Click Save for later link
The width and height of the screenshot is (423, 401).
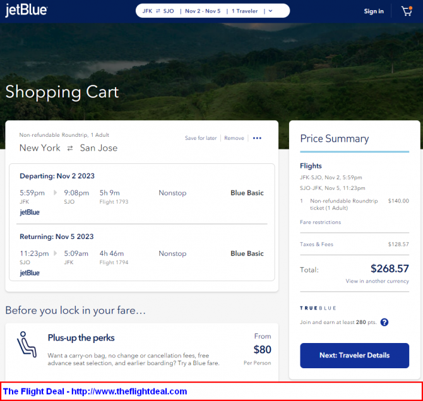(201, 138)
